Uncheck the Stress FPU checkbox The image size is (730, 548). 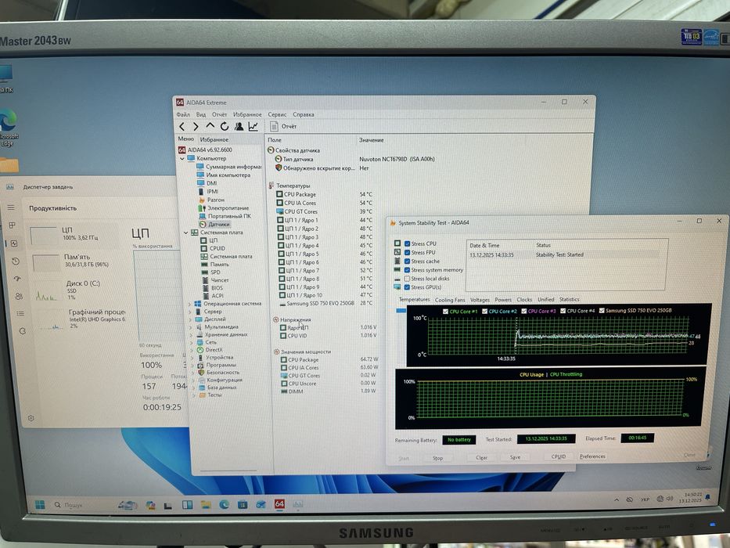pos(407,253)
